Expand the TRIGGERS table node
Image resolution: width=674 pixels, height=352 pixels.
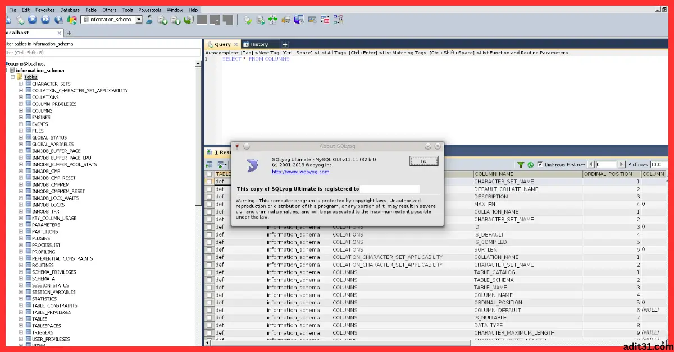pos(21,332)
